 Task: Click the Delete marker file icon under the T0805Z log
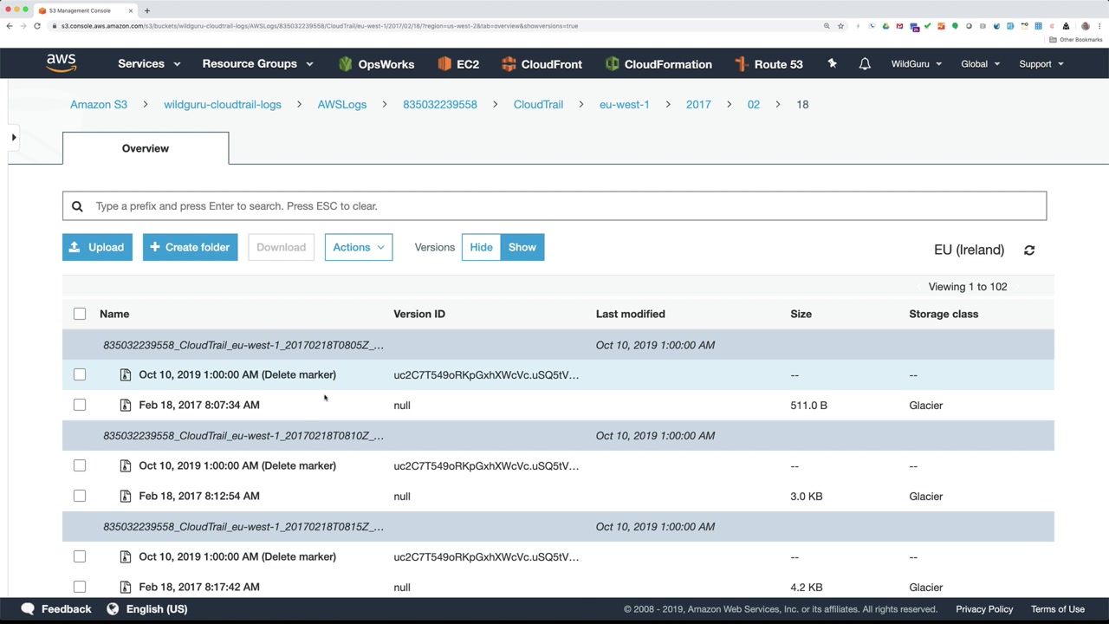(x=126, y=374)
